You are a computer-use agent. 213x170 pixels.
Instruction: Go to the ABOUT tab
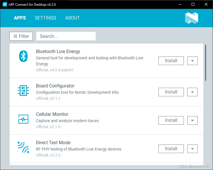click(x=73, y=18)
